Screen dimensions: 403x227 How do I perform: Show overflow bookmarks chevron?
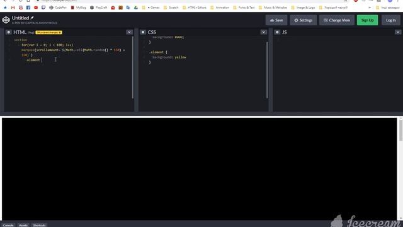click(370, 8)
